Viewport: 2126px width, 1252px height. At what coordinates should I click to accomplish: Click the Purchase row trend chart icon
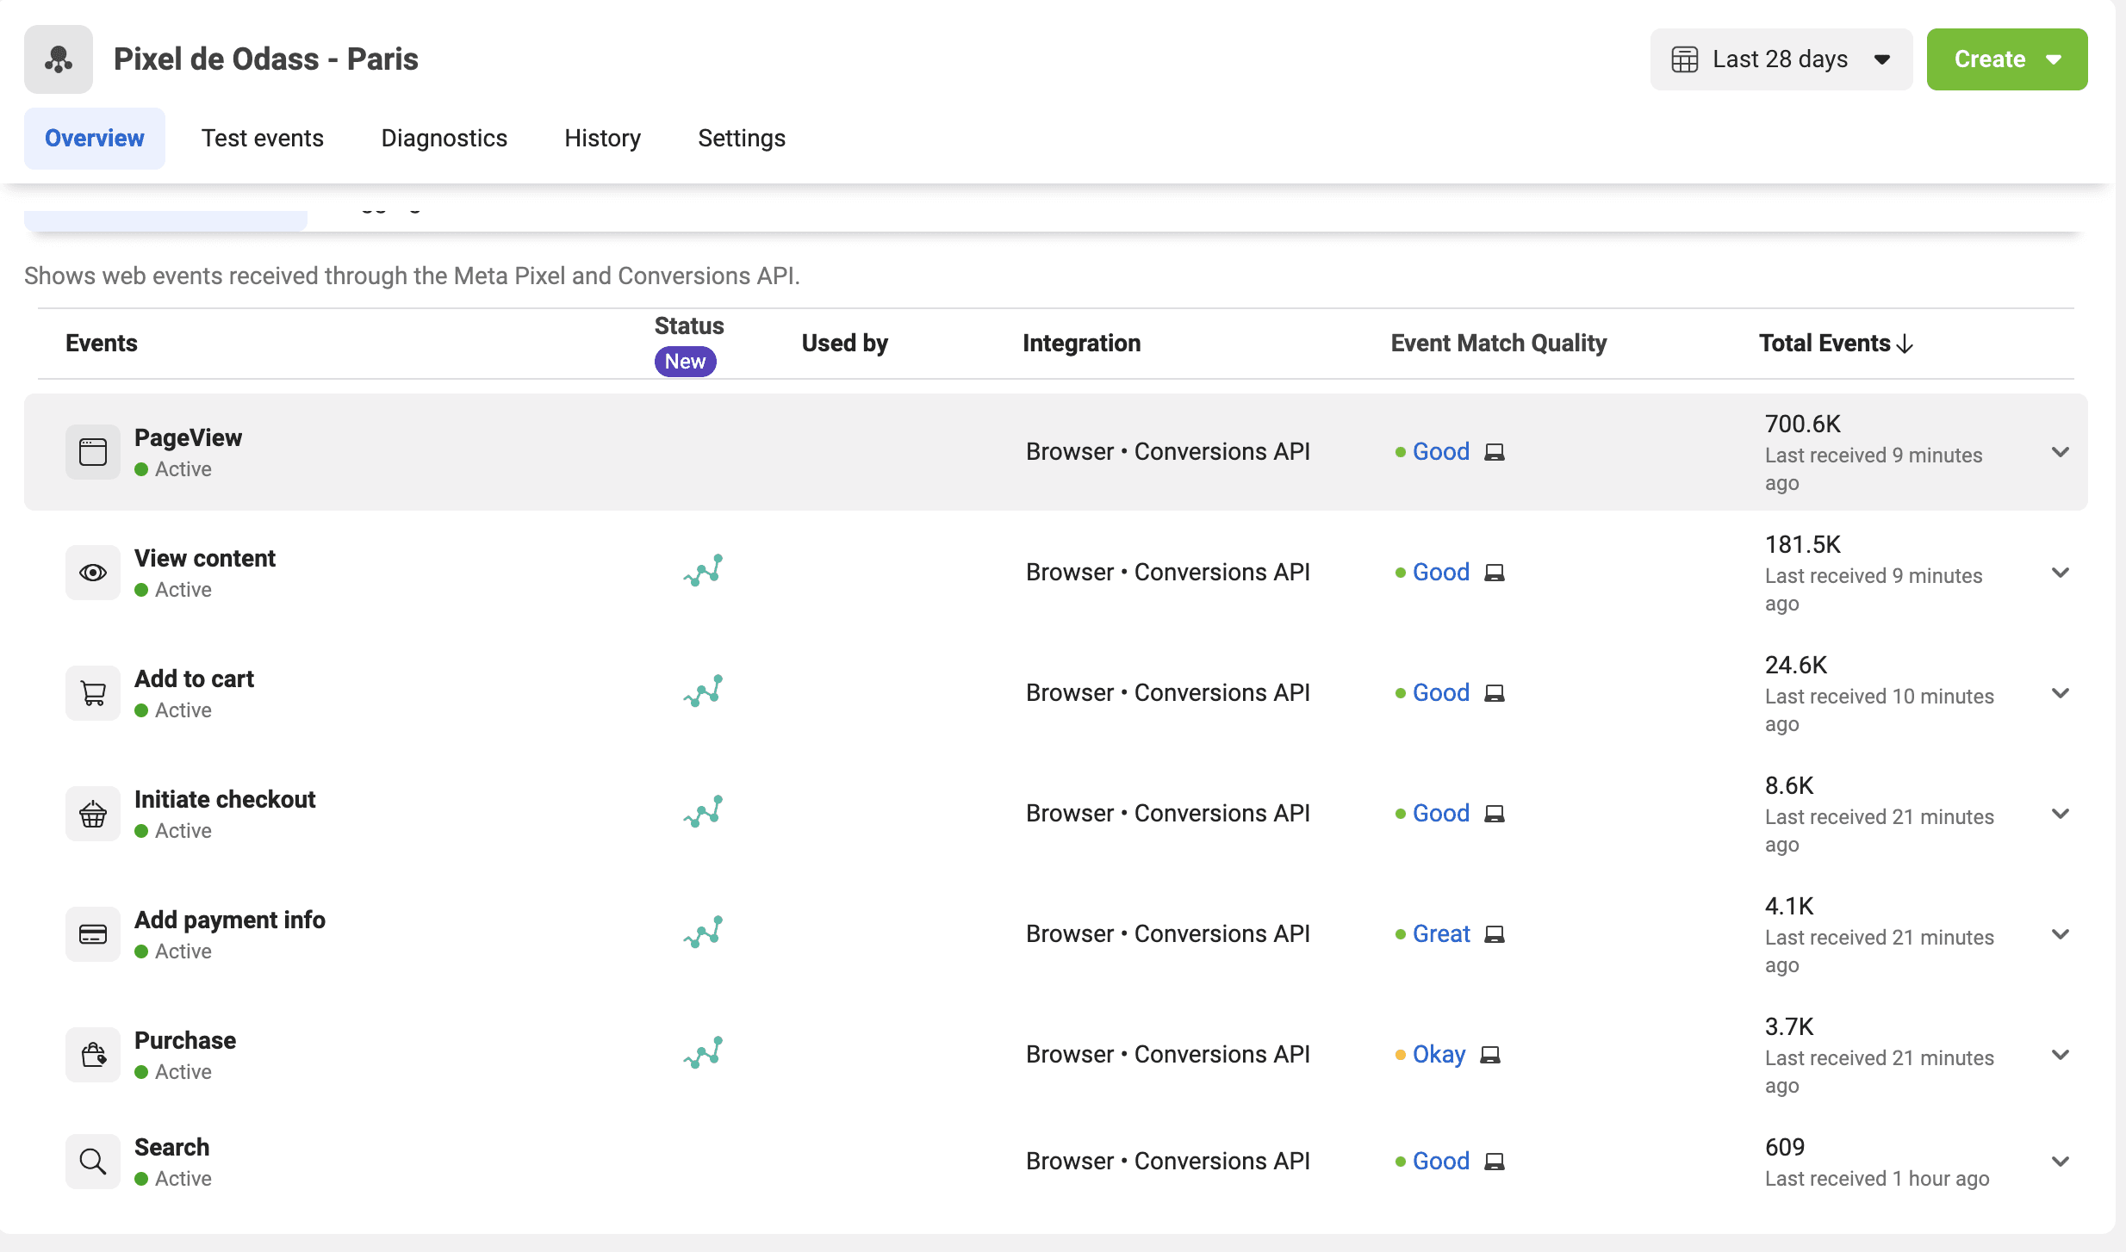(703, 1052)
